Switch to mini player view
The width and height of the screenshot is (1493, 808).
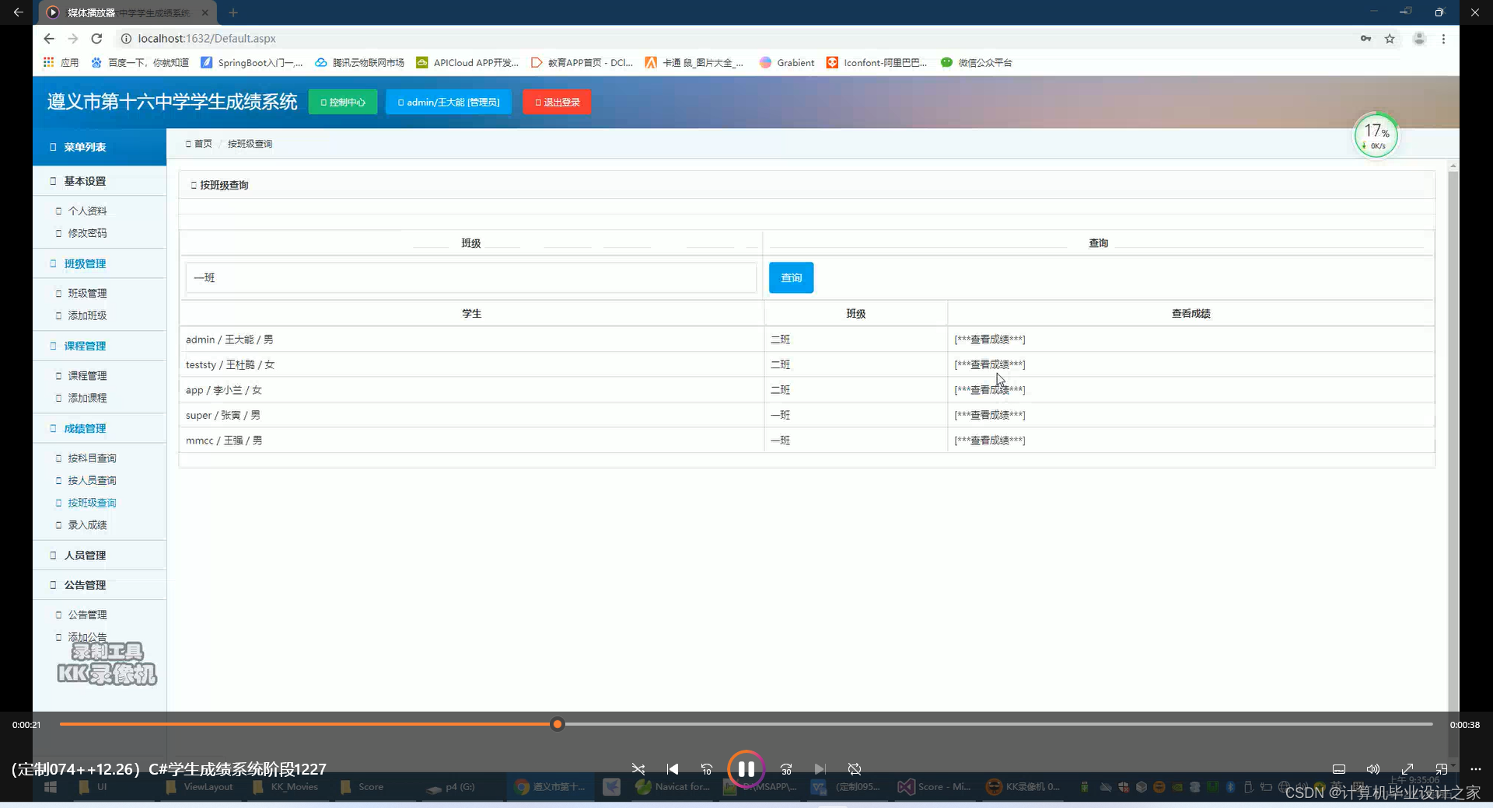pos(1442,769)
